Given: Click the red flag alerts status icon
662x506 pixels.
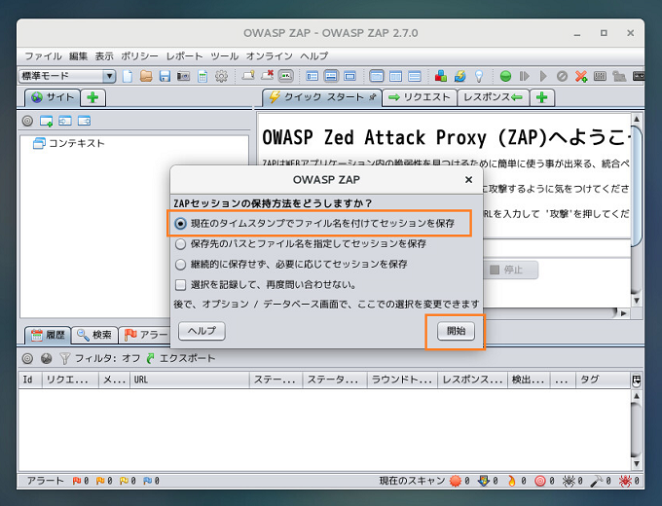Looking at the screenshot, I should (77, 481).
